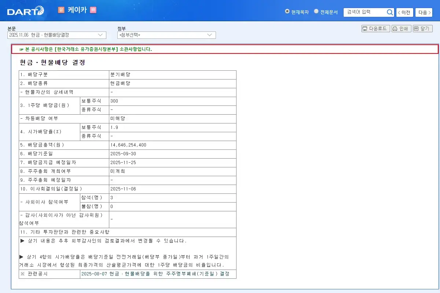Click the 8. 주주총회 개최여부 label

[x=46, y=171]
